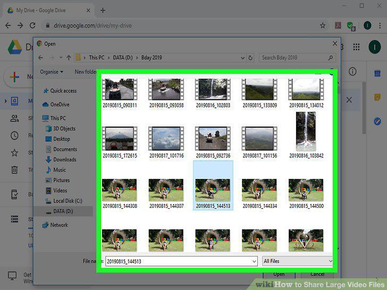
Task: Select Quick access in navigation pane
Action: pyautogui.click(x=60, y=91)
